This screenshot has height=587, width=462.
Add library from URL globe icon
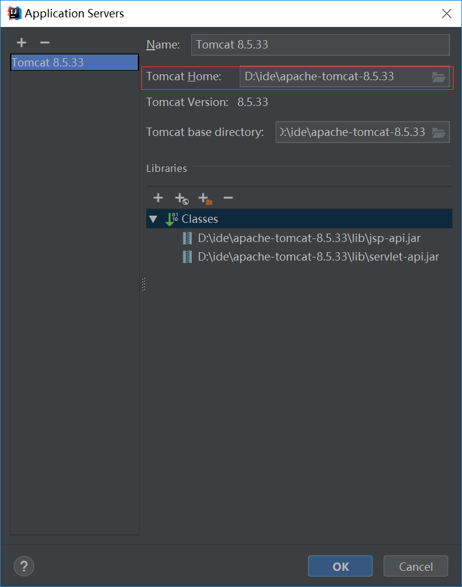click(182, 198)
